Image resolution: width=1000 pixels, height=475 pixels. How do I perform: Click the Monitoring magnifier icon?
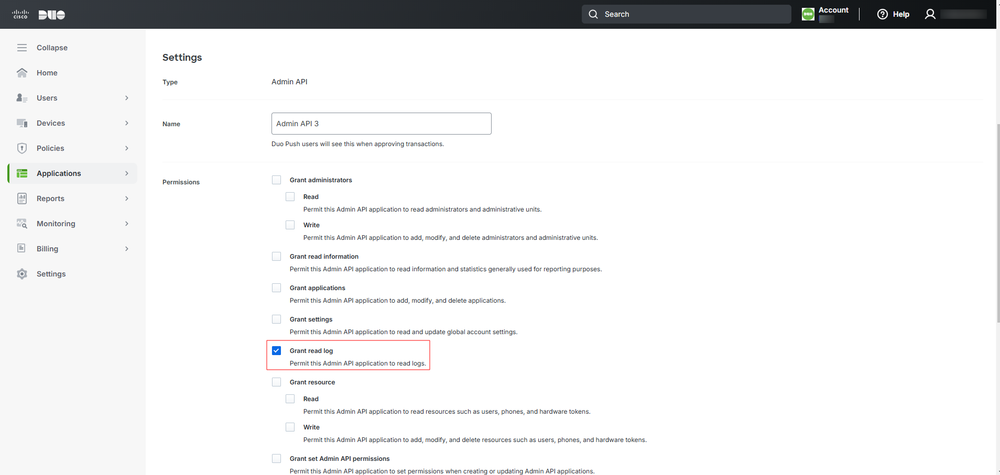[22, 224]
